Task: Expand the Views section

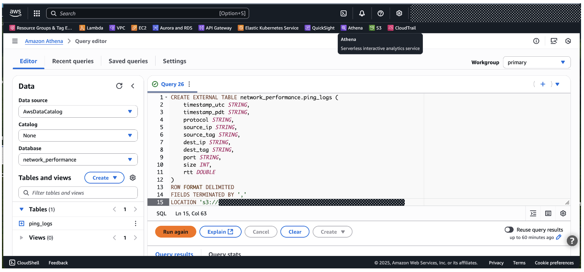Action: [22, 238]
